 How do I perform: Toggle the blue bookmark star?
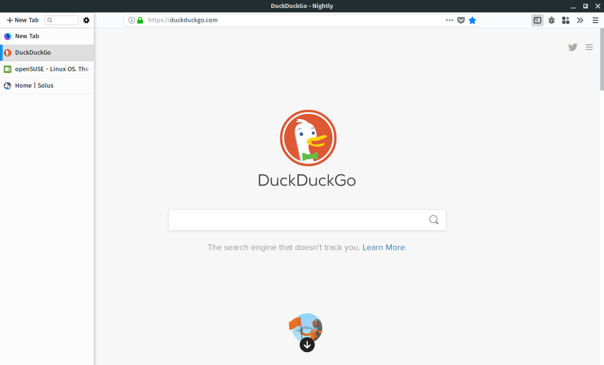[x=472, y=20]
